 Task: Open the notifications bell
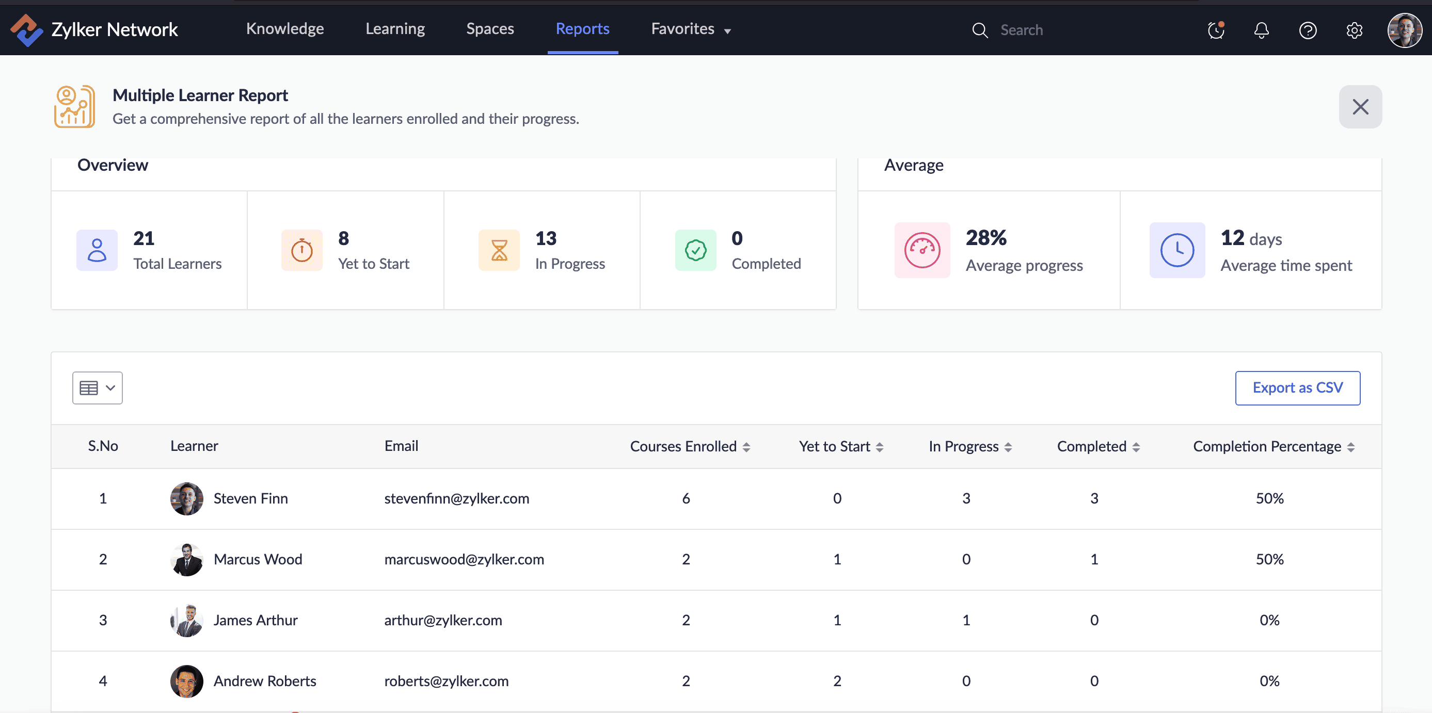1261,30
